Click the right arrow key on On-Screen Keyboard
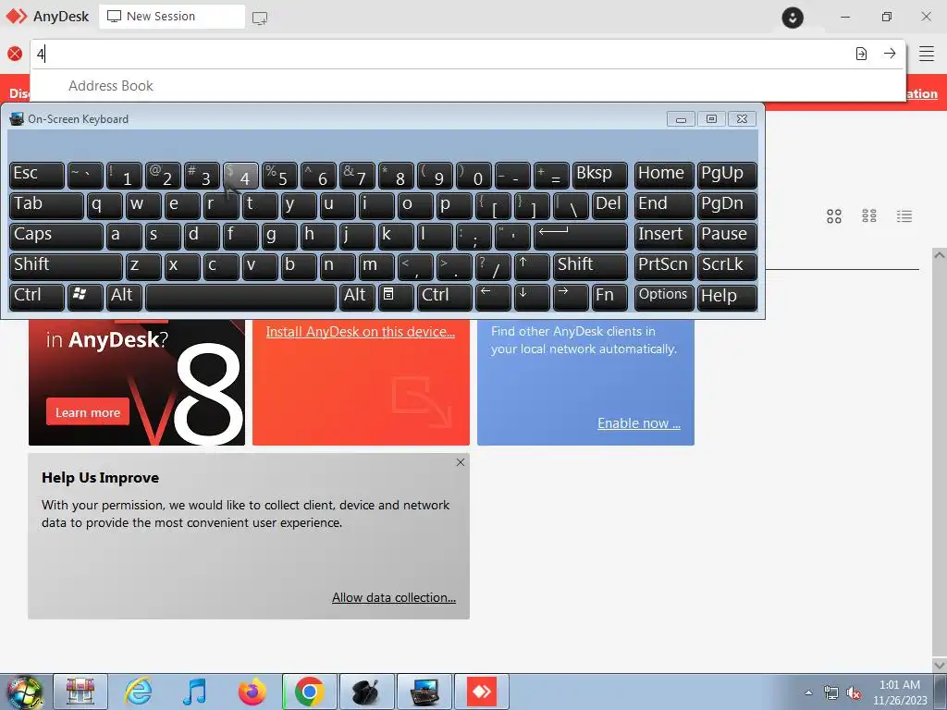The width and height of the screenshot is (947, 710). [570, 297]
